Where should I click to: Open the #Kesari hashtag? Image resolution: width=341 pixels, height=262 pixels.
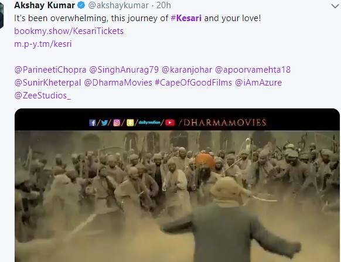(186, 18)
